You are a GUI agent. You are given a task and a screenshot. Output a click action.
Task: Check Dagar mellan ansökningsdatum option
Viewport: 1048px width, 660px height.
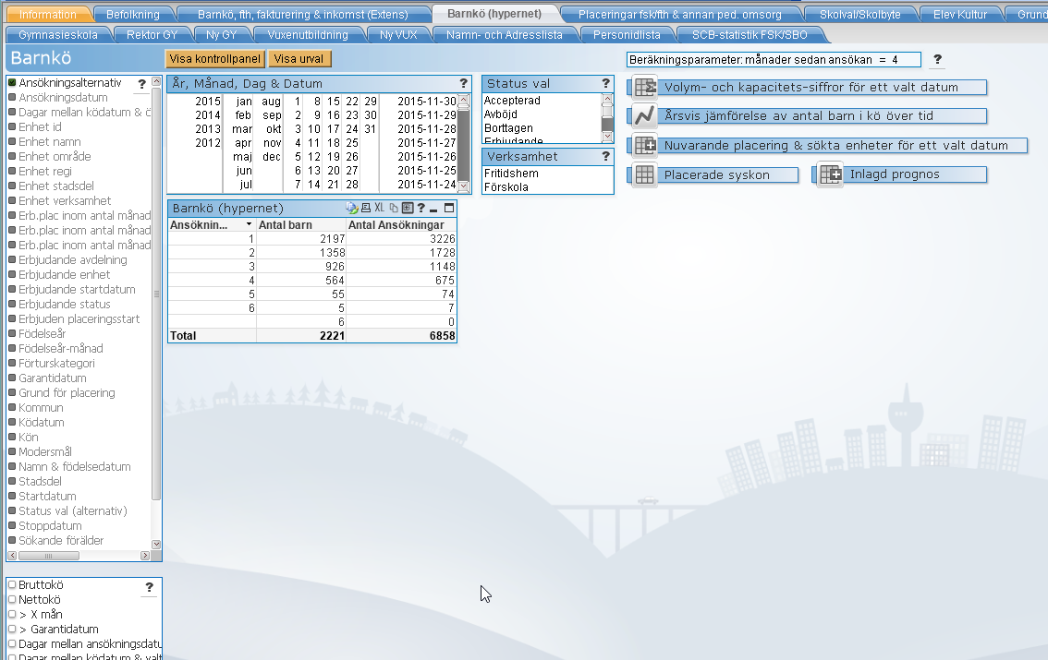click(11, 643)
